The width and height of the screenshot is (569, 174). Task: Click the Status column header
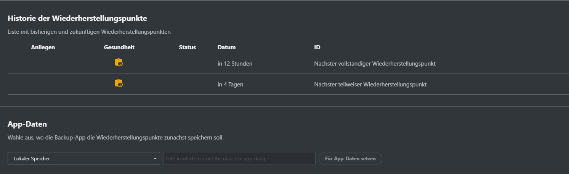pyautogui.click(x=187, y=47)
